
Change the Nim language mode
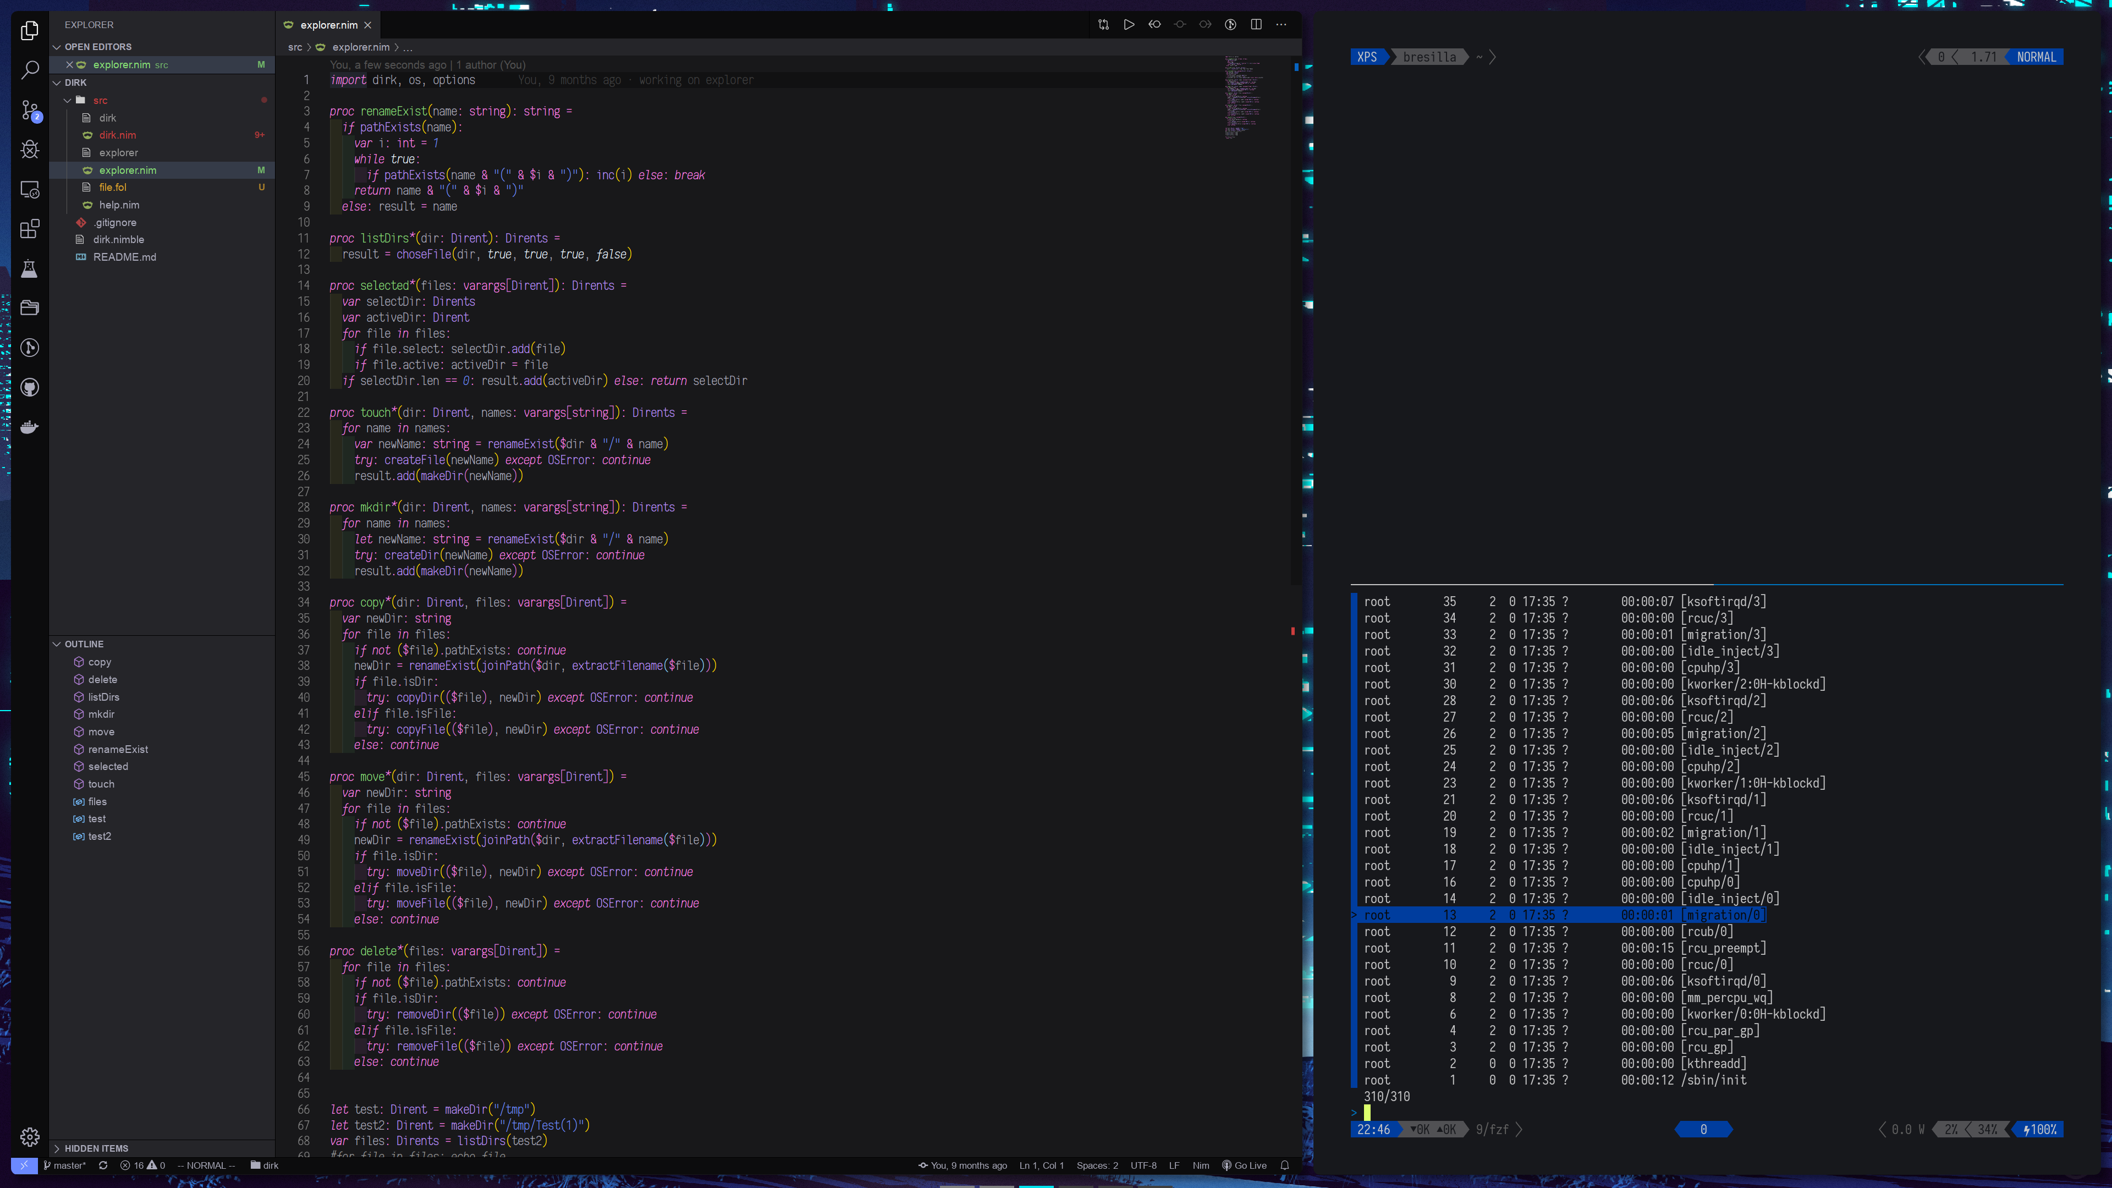pyautogui.click(x=1200, y=1165)
